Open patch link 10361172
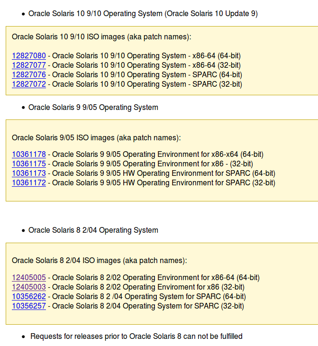Image resolution: width=318 pixels, height=346 pixels. pyautogui.click(x=29, y=182)
